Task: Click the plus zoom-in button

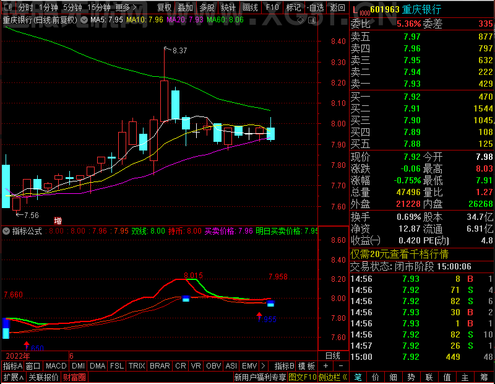Action: pos(326,366)
